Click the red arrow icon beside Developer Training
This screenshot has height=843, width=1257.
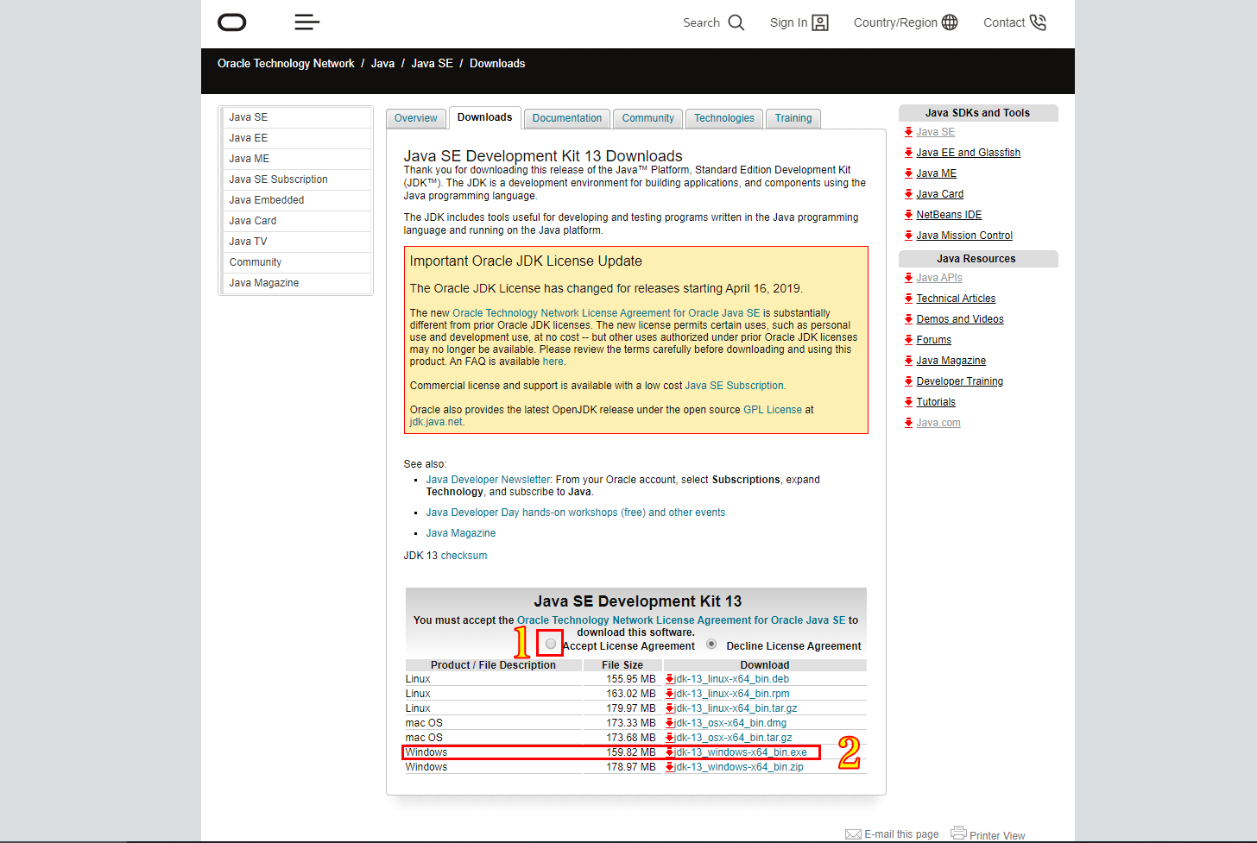(908, 381)
